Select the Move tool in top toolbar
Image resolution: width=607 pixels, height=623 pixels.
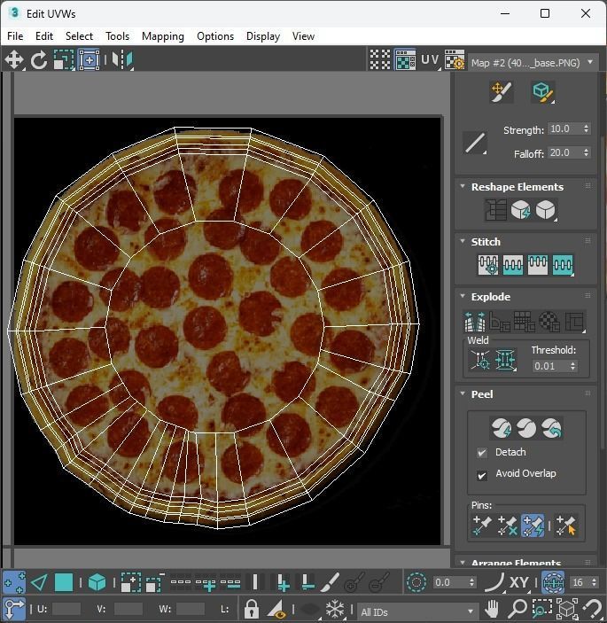coord(14,60)
